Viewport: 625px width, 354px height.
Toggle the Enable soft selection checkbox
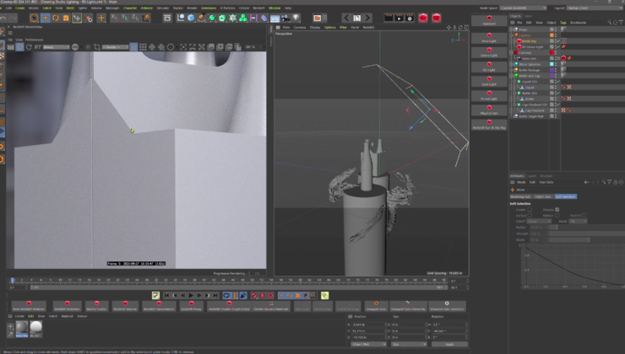(530, 210)
